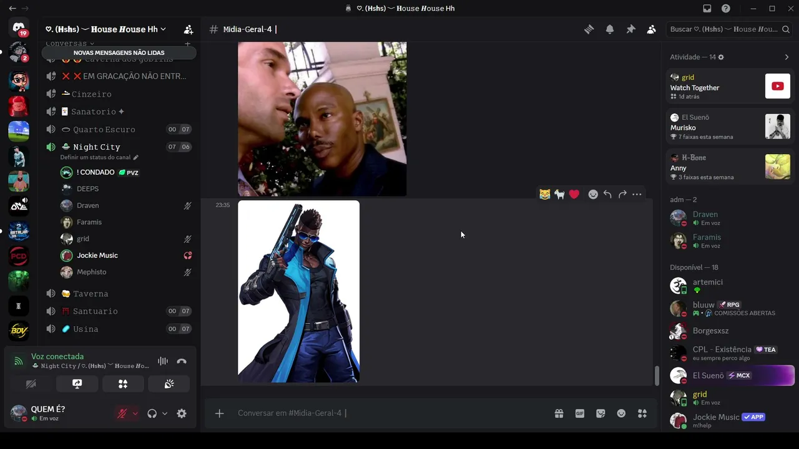Open the Threads icon in channel header
The height and width of the screenshot is (449, 799).
tap(589, 29)
